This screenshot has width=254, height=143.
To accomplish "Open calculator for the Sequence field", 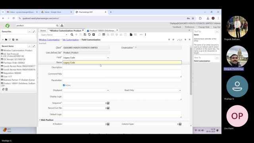I will tap(108, 103).
